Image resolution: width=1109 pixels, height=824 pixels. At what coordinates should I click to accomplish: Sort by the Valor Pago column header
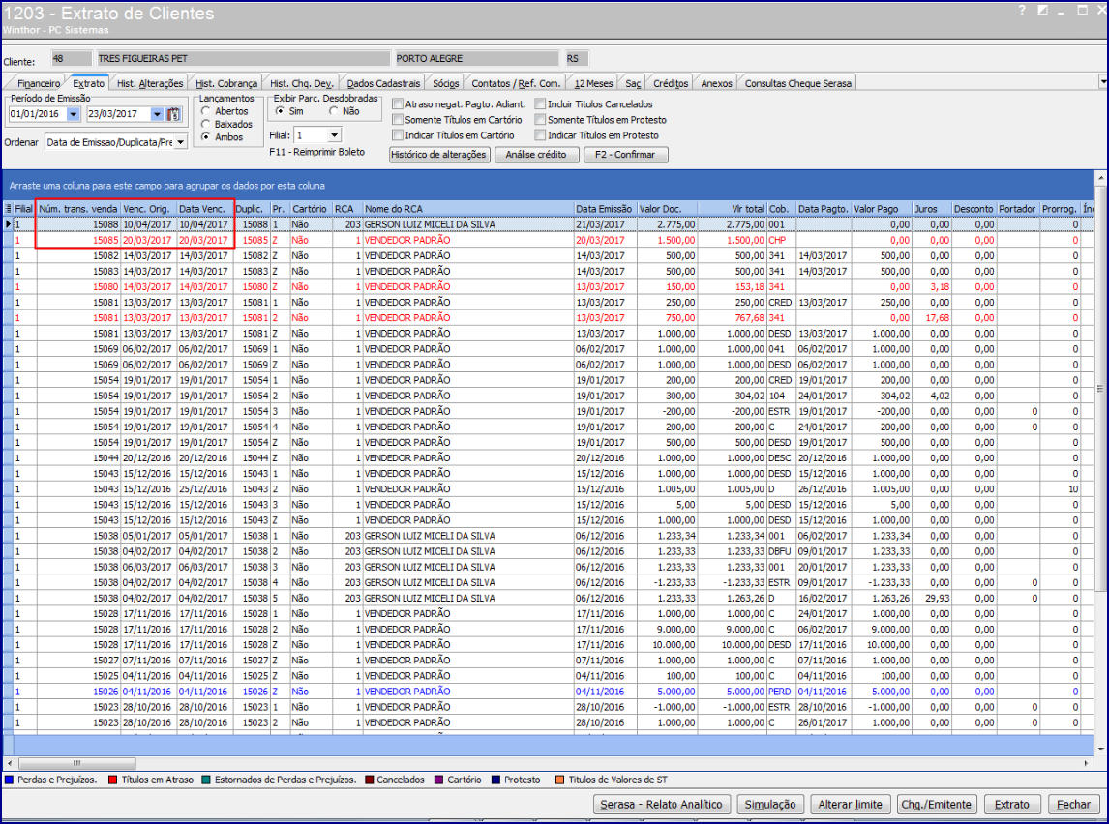click(x=882, y=209)
